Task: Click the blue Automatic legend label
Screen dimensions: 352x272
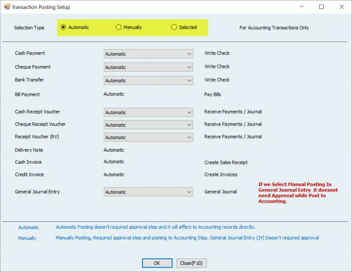Action: point(28,228)
